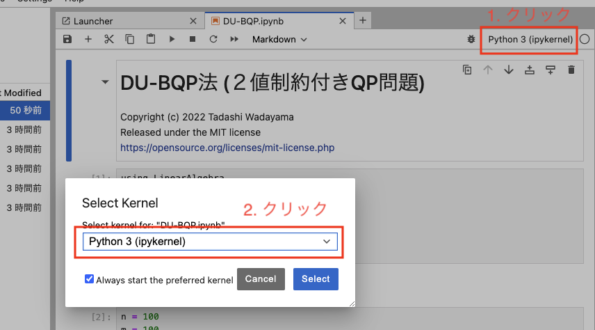Open the Markdown cell type dropdown

click(279, 40)
